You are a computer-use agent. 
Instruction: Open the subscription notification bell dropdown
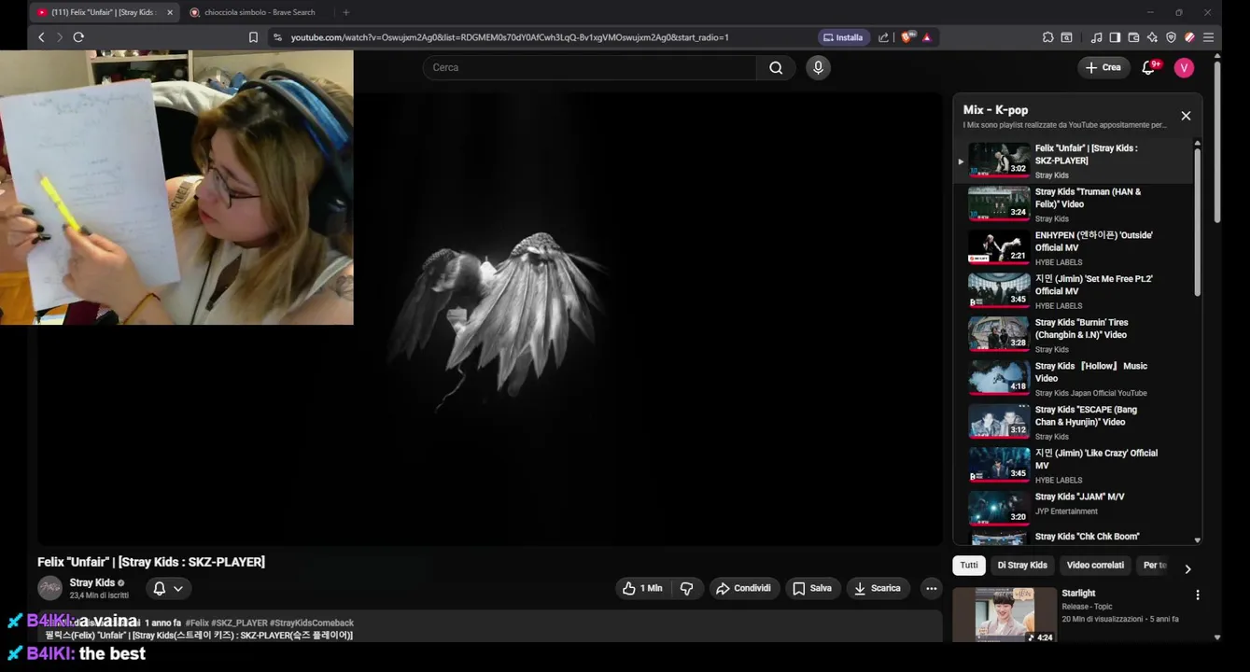[x=168, y=588]
